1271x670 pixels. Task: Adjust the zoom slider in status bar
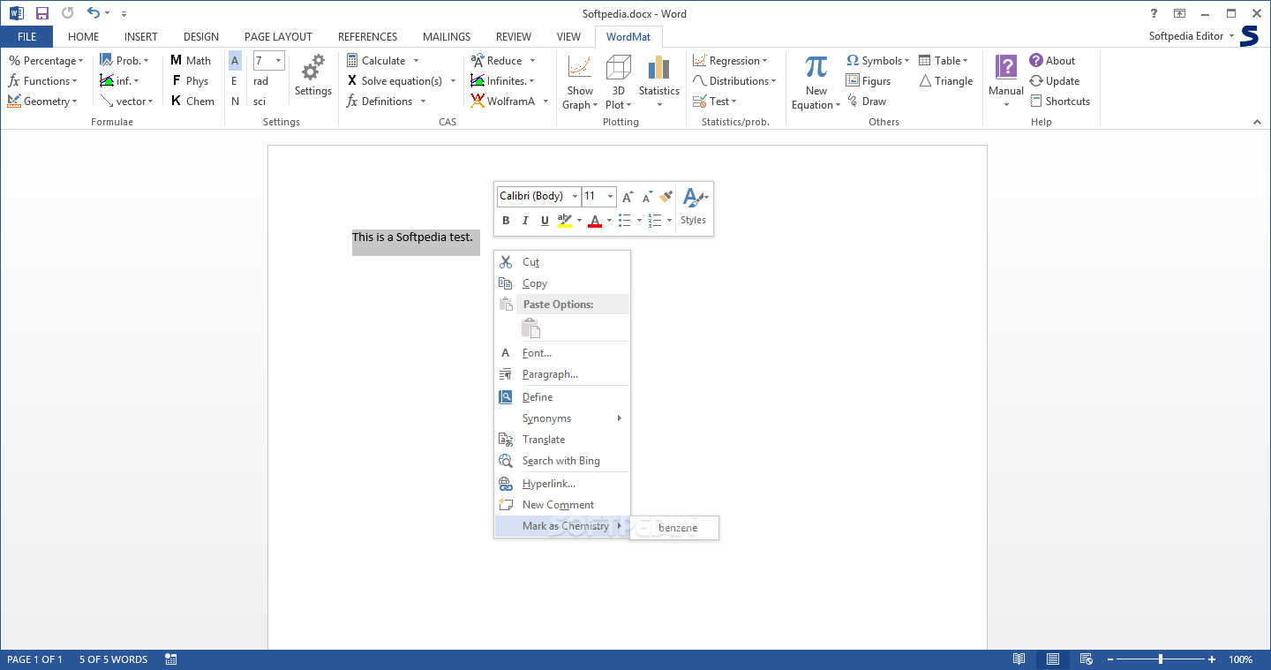tap(1160, 659)
